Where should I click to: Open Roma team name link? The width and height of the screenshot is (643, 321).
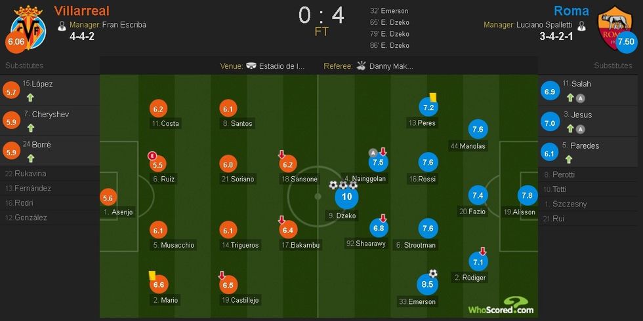pos(571,11)
